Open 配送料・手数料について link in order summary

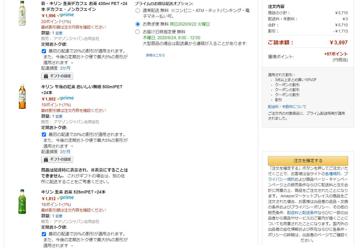pyautogui.click(x=287, y=107)
